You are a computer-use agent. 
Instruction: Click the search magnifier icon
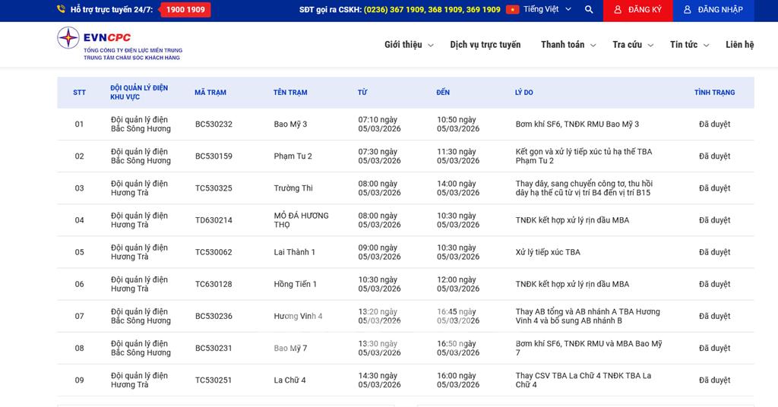(x=589, y=10)
